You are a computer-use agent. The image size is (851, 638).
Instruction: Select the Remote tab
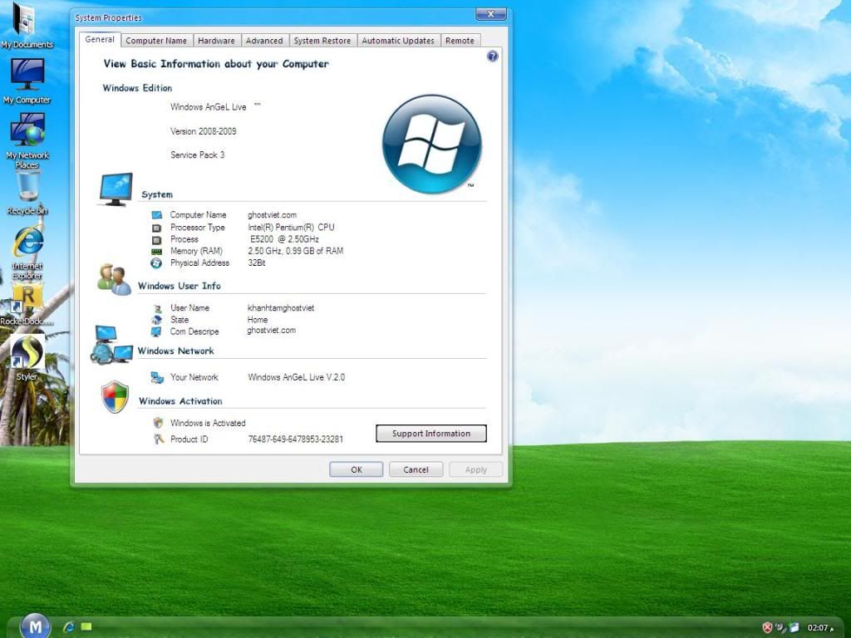click(460, 41)
